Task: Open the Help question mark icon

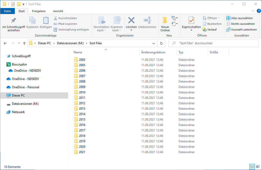Action: (259, 11)
